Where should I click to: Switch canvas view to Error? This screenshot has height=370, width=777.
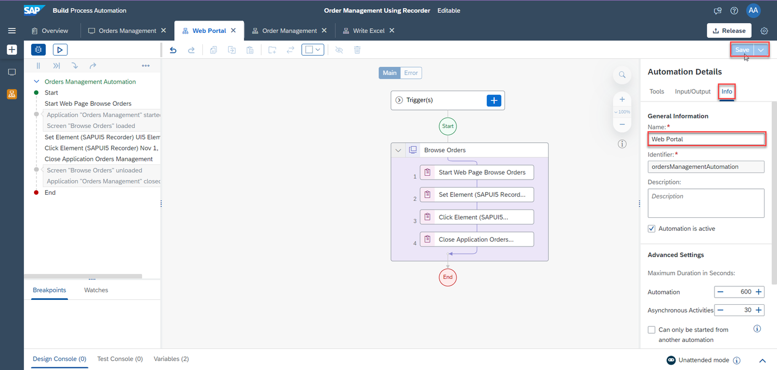pyautogui.click(x=411, y=73)
